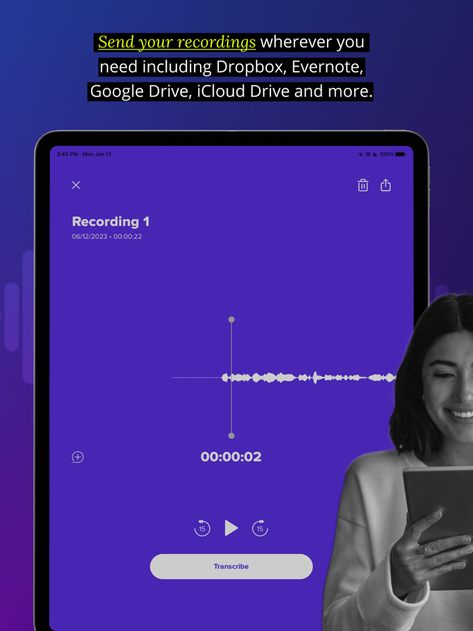Viewport: 473px width, 631px height.
Task: Tap the 3:45 PM status bar clock
Action: pos(67,154)
